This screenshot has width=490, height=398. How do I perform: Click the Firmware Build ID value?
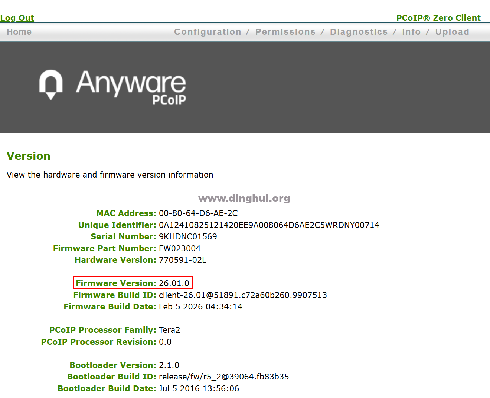(x=243, y=295)
